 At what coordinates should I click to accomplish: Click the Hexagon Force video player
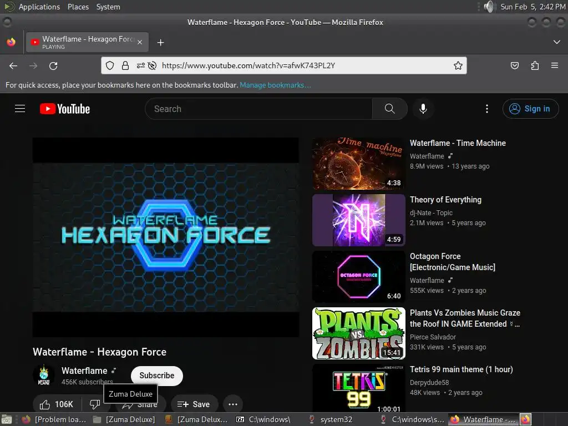coord(166,237)
